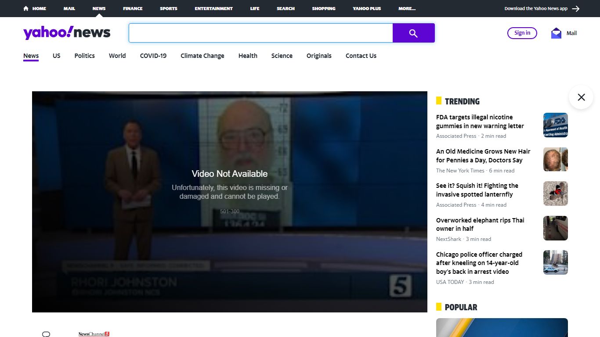Click the Contact Us tab
The height and width of the screenshot is (337, 600).
361,56
